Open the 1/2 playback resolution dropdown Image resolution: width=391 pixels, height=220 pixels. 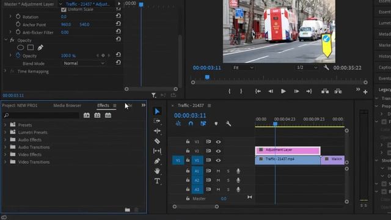tap(307, 68)
